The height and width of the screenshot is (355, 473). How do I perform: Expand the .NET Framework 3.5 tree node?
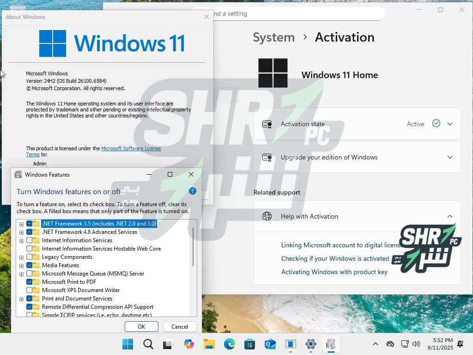click(21, 224)
